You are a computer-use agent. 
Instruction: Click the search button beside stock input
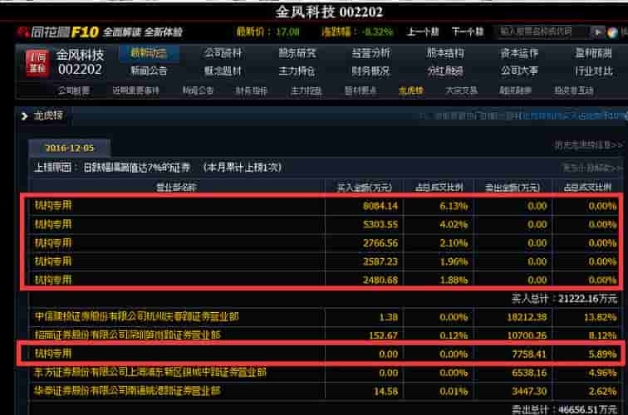coord(599,32)
